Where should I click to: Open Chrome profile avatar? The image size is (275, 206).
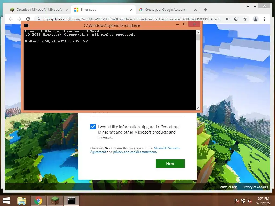point(256,19)
